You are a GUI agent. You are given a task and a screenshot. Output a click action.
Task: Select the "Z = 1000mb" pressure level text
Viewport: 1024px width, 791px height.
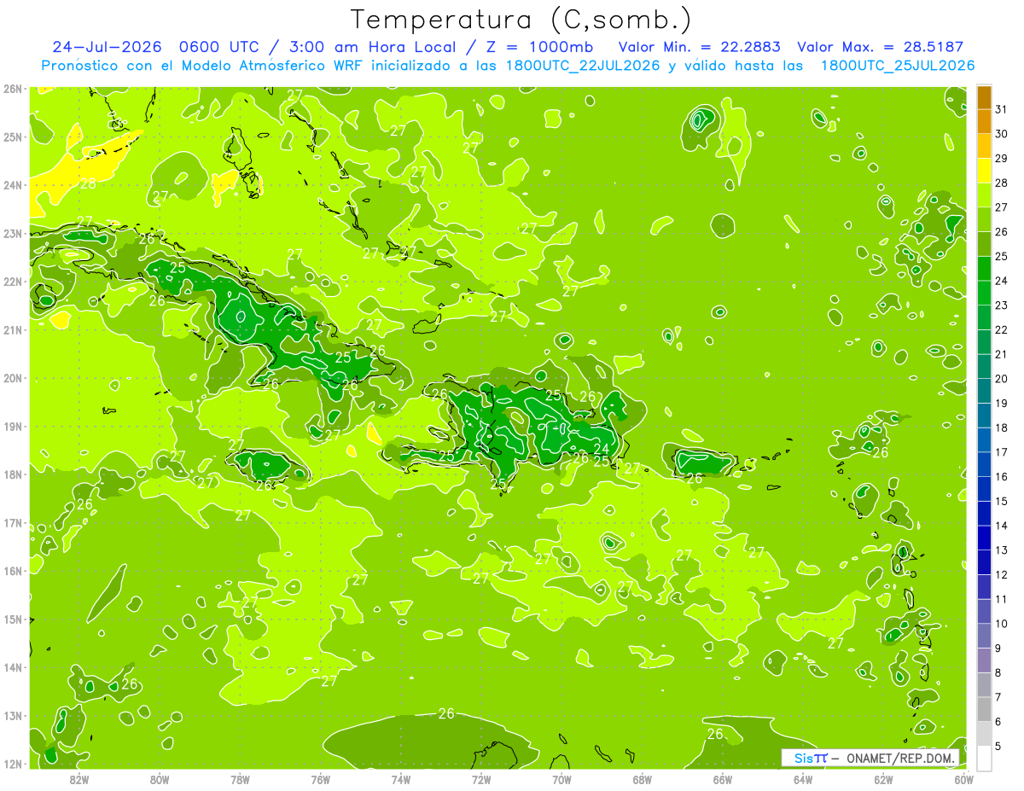538,47
